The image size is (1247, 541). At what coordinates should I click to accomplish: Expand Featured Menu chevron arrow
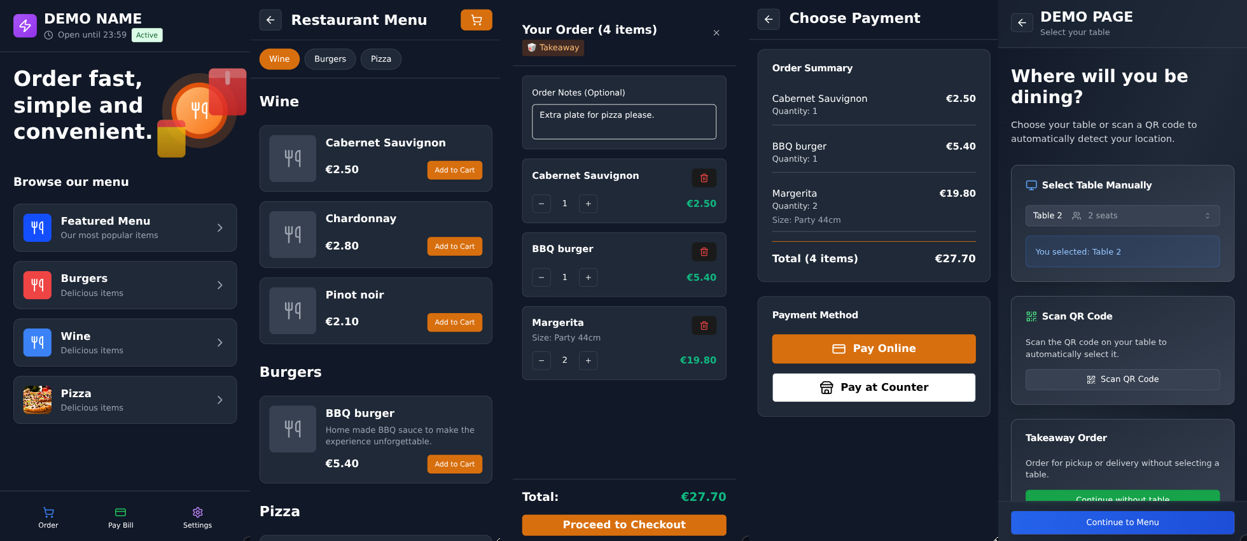pos(219,228)
